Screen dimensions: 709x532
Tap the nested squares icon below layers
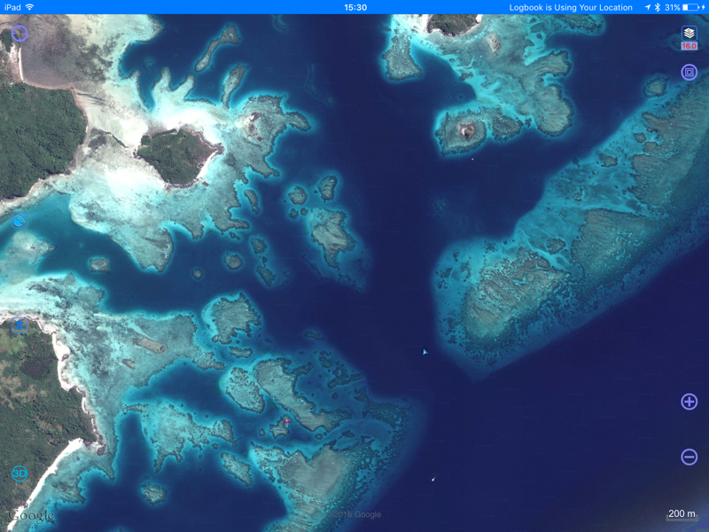pos(689,73)
